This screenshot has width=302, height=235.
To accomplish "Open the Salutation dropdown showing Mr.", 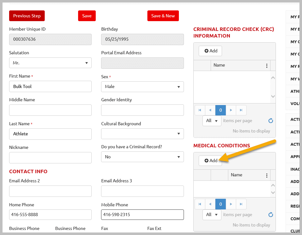I will pos(50,63).
